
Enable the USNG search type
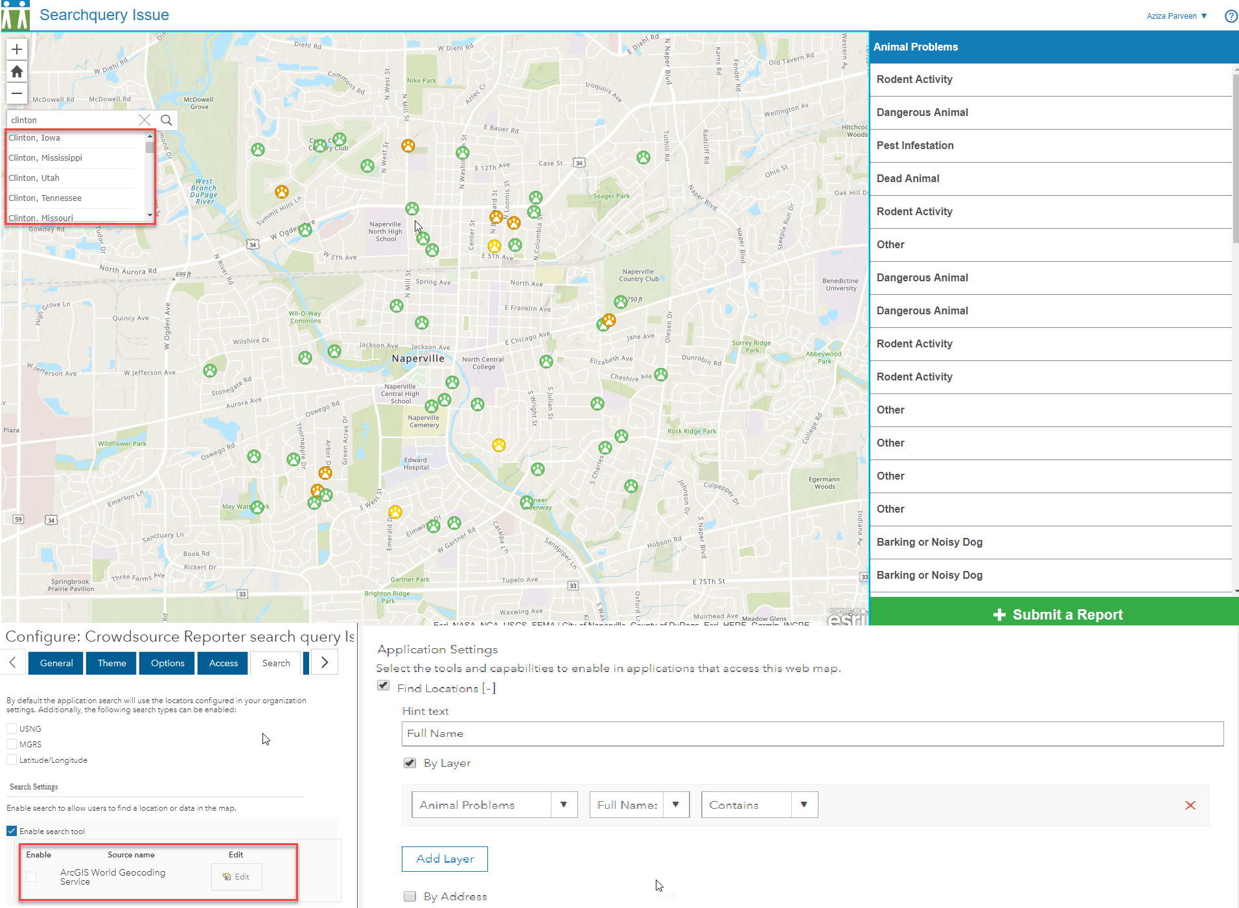click(11, 728)
